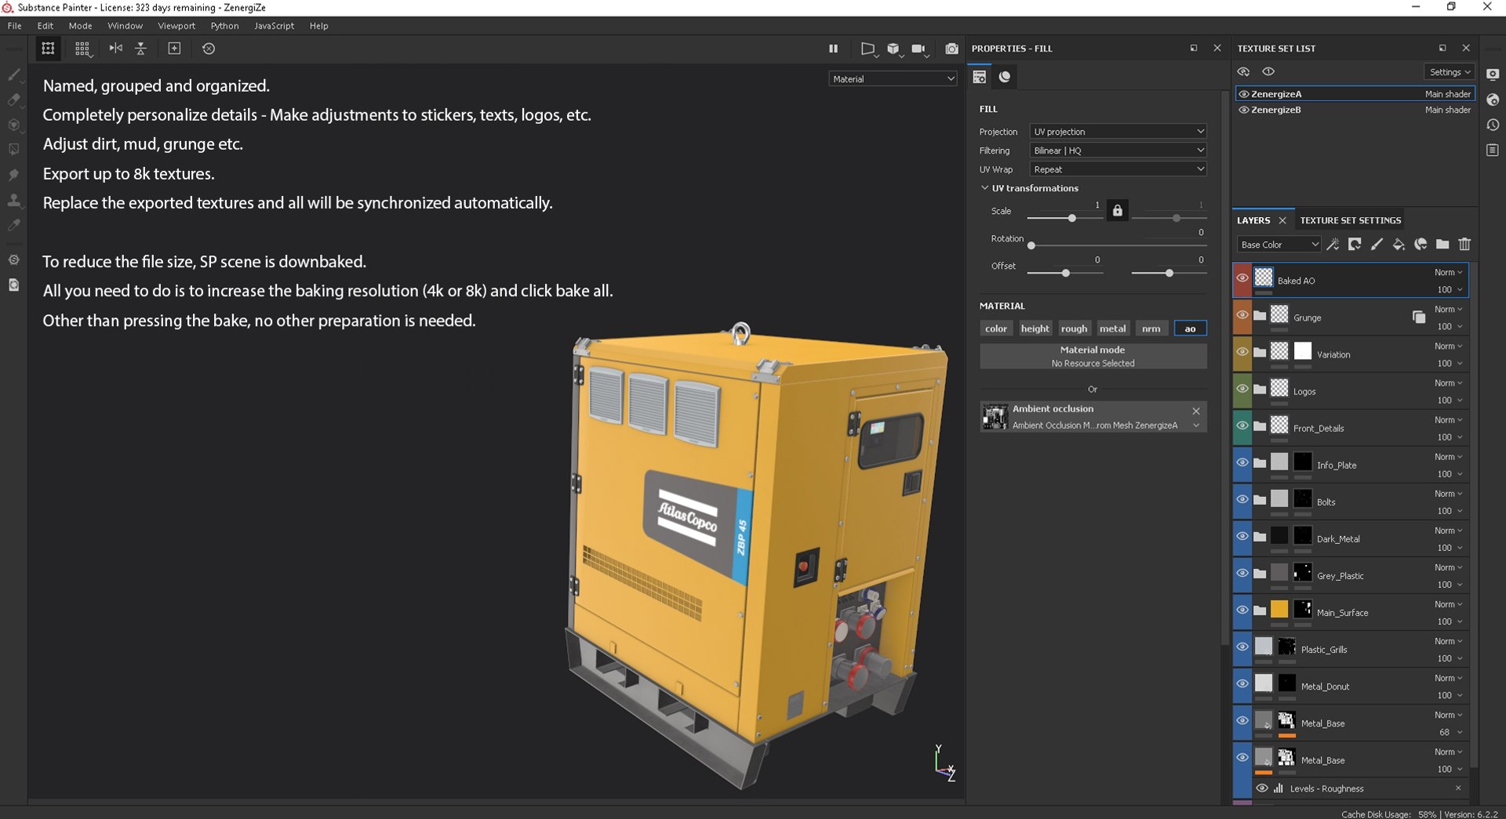Toggle visibility of Main_Surface layer
The image size is (1506, 819).
click(x=1242, y=610)
